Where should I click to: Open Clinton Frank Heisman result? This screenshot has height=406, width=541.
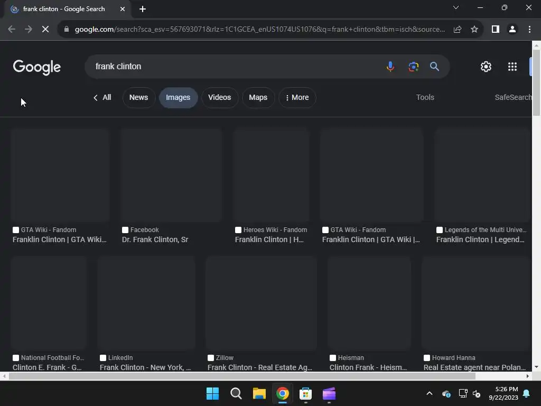pos(368,367)
